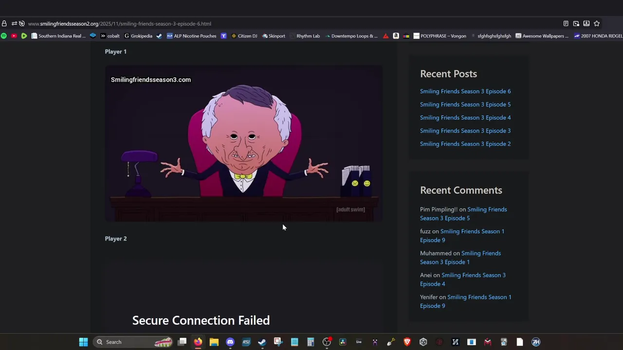Open Smiling Friends Season 3 Episode 5 post

tap(465, 105)
